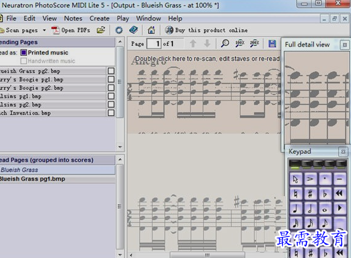Open the File menu
Screen dimensions: 351x258
pyautogui.click(x=11, y=18)
